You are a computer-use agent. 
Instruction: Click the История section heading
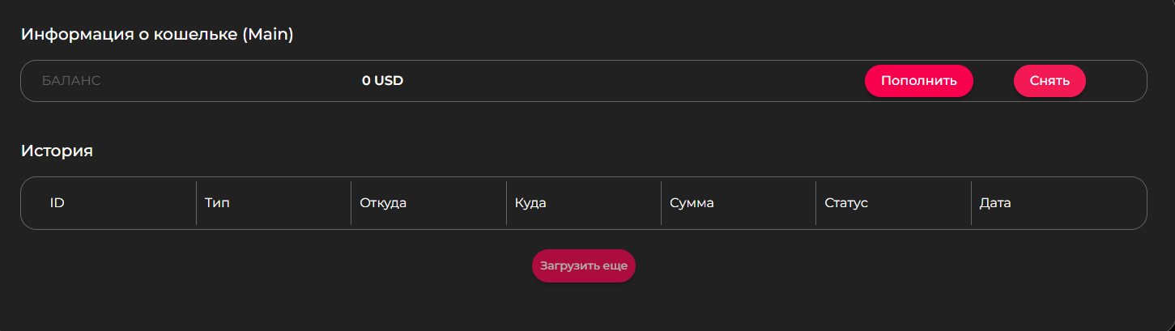pyautogui.click(x=57, y=151)
